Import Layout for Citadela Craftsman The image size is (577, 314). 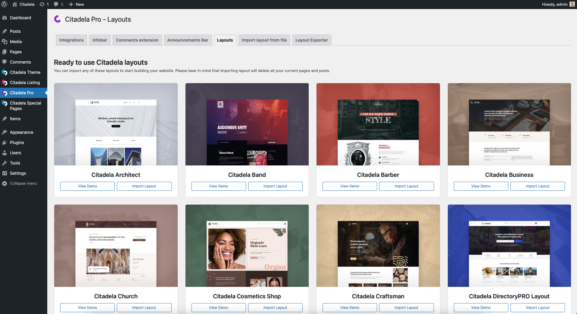[406, 308]
